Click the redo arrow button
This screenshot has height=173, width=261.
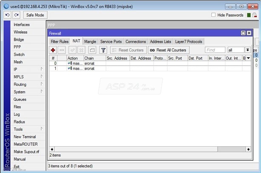pyautogui.click(x=16, y=15)
